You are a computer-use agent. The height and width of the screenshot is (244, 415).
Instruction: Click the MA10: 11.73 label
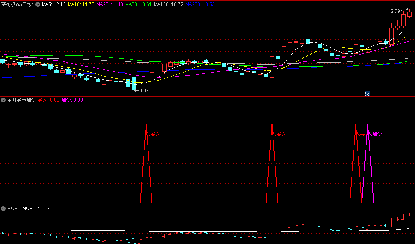tap(81, 4)
